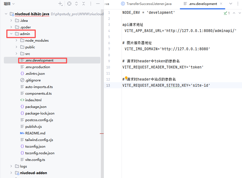Expand the niucloud-addon folder
Image resolution: width=242 pixels, height=178 pixels.
click(11, 173)
